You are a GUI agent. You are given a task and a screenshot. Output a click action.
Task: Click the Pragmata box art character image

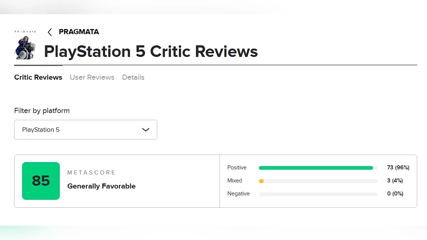pos(25,44)
